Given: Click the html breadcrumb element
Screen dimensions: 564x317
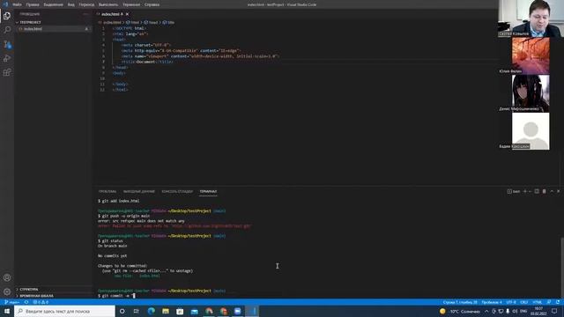Looking at the screenshot, I should pos(133,22).
